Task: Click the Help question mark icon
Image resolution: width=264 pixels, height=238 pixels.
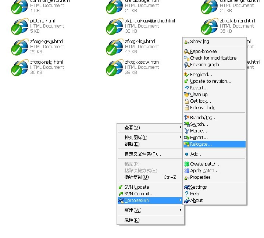Action: (x=187, y=194)
